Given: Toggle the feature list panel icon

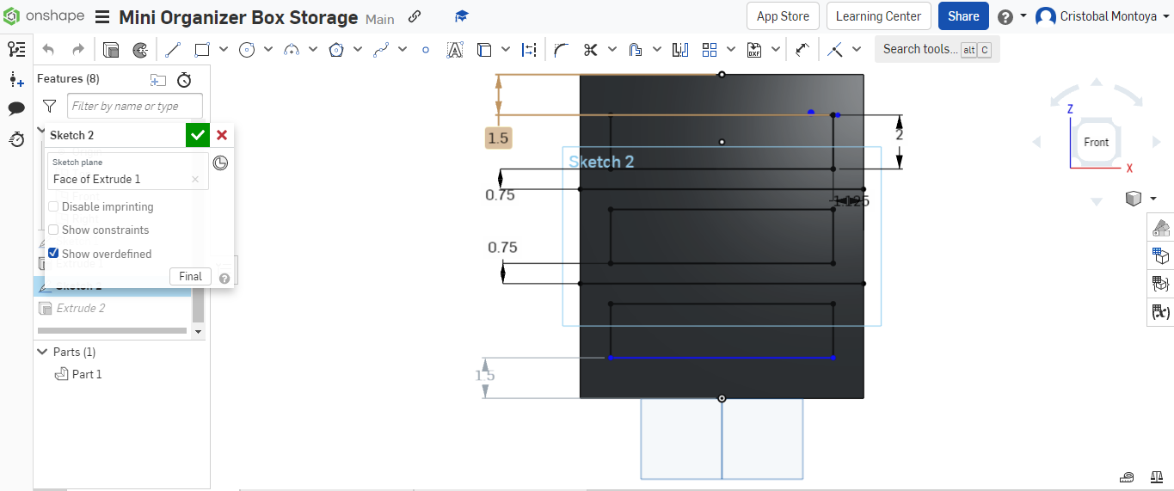Looking at the screenshot, I should pyautogui.click(x=15, y=49).
